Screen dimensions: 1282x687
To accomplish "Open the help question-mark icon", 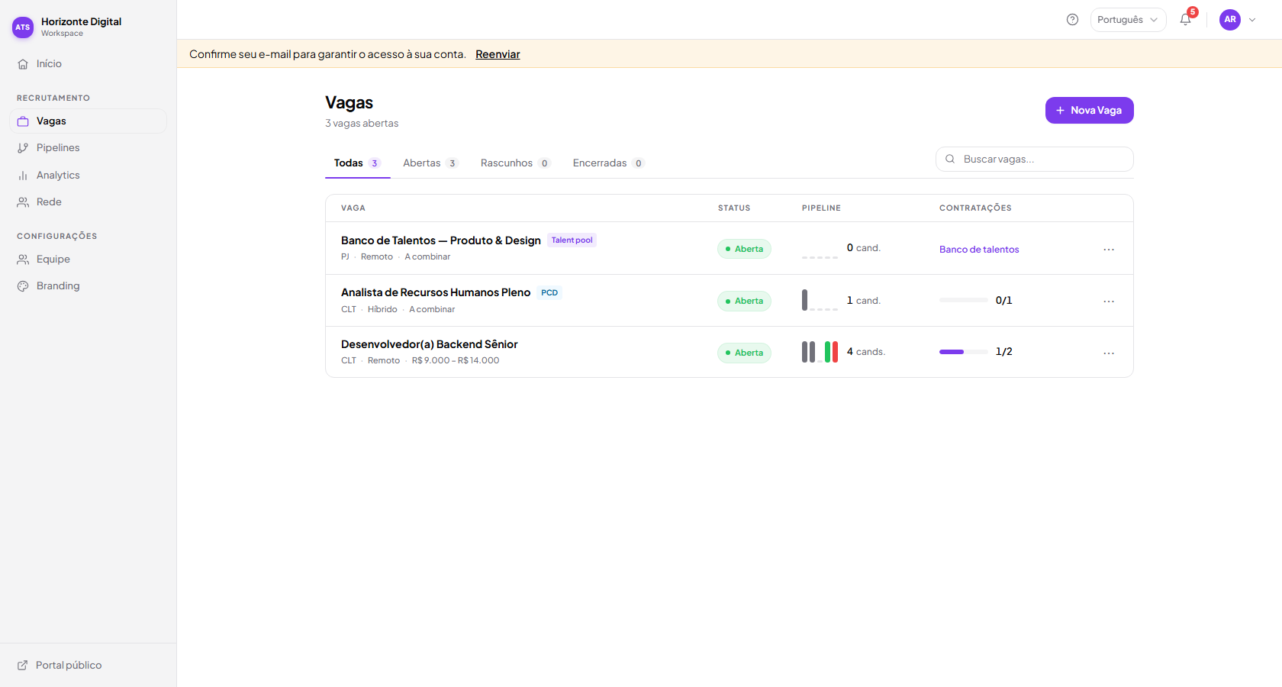I will click(1072, 20).
